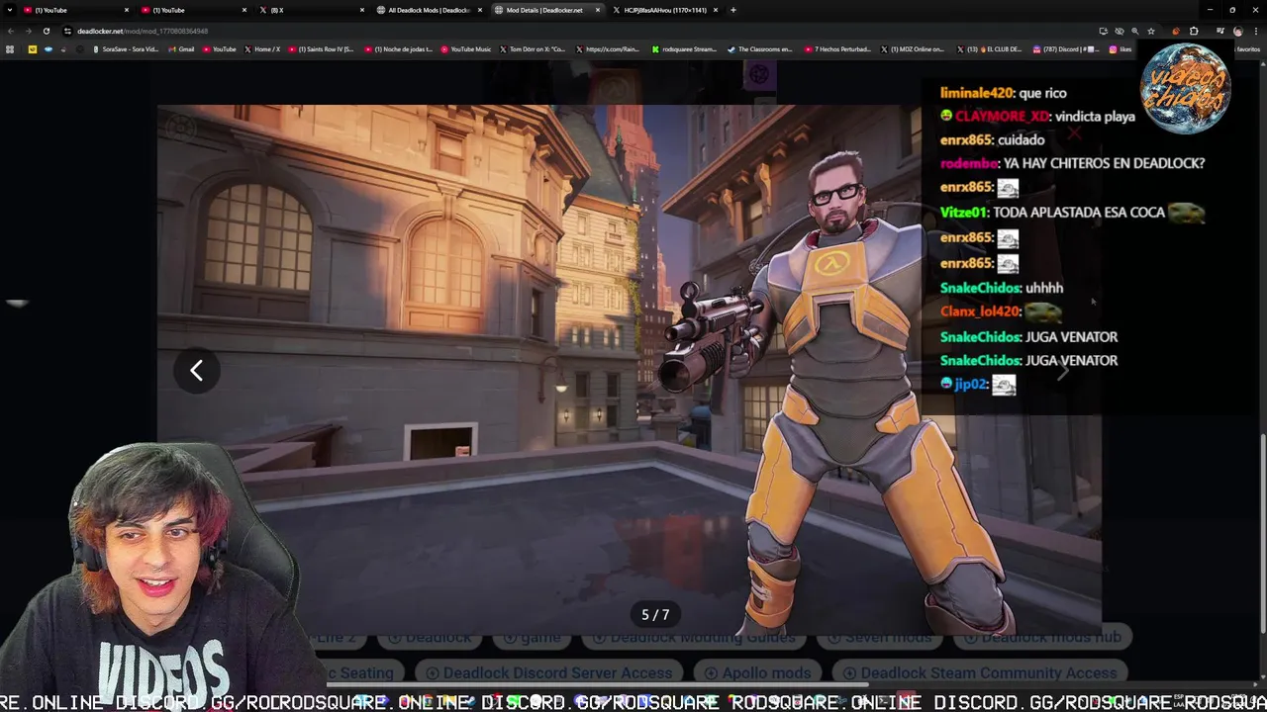Click the Deadlock Discord Server Access tag
The image size is (1267, 712).
coord(550,673)
